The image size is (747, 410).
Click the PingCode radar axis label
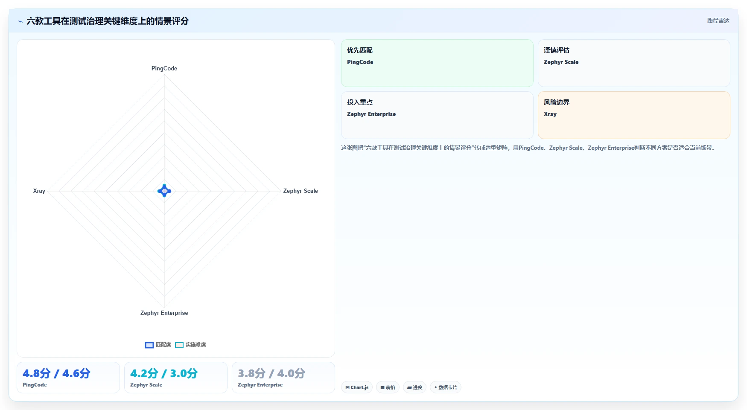[x=164, y=68]
